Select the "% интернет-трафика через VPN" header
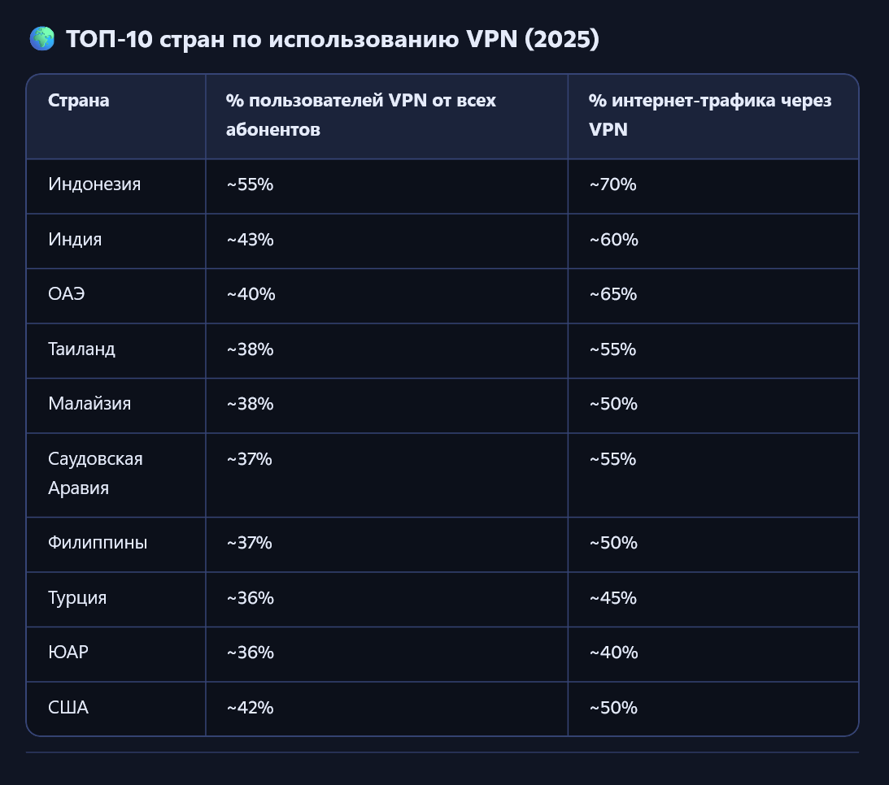 [711, 115]
